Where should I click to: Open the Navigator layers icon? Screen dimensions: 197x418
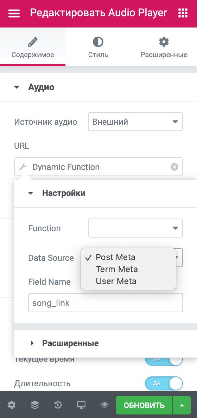tap(34, 405)
